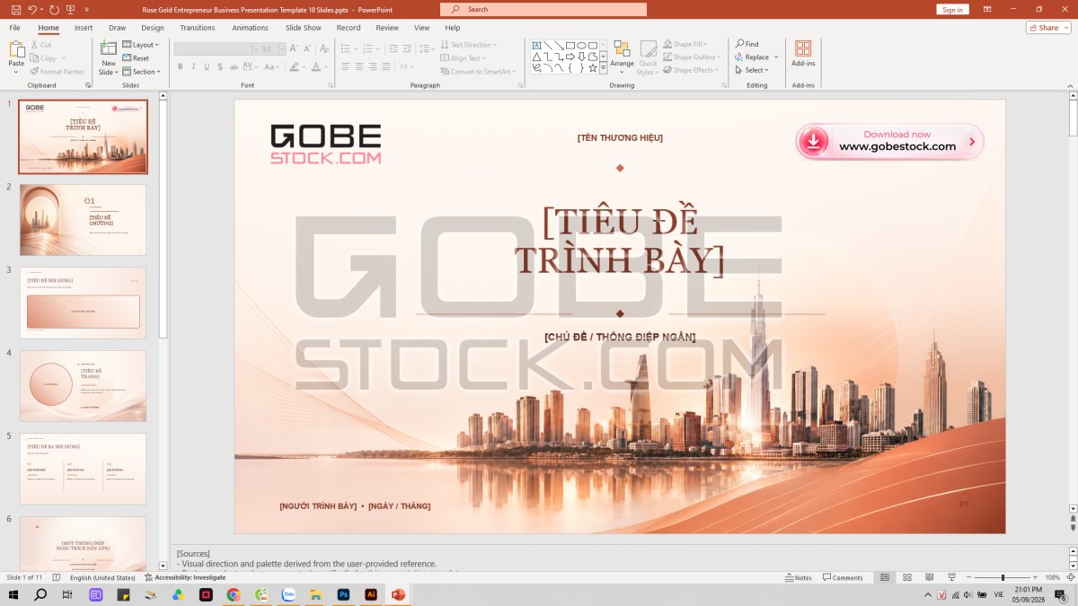The image size is (1078, 606).
Task: Adjust the zoom slider handle
Action: (x=1003, y=577)
